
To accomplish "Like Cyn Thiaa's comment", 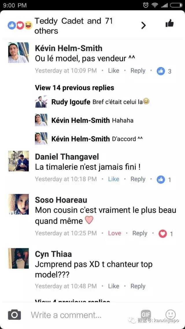I will (x=114, y=286).
